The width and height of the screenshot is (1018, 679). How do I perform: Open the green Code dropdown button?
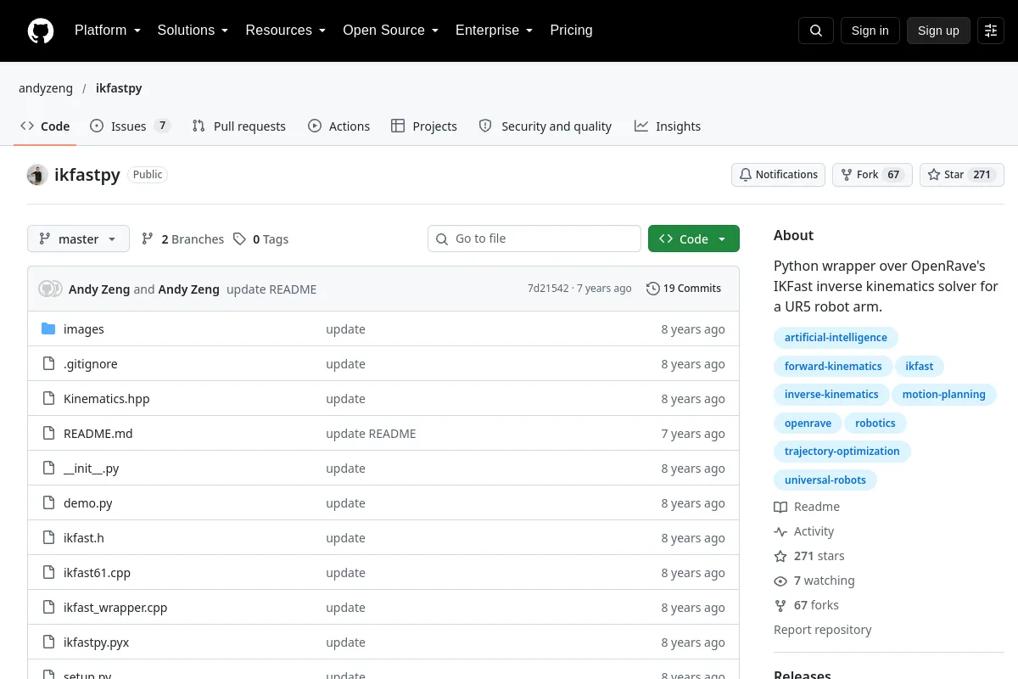(x=694, y=239)
